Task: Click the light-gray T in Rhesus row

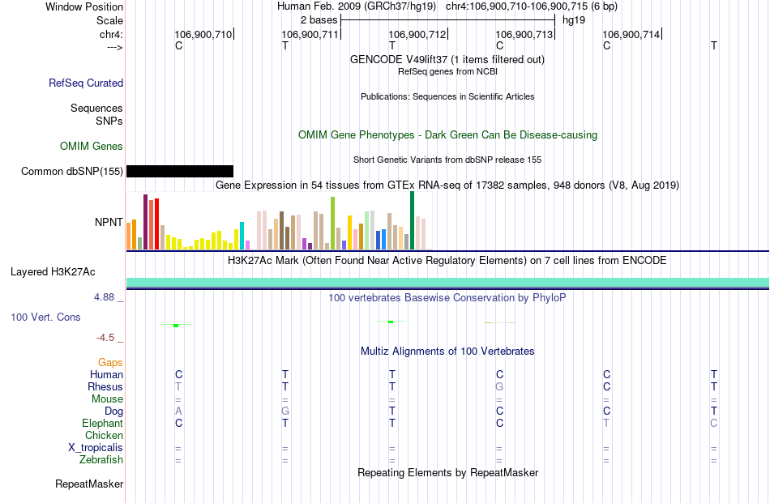Action: point(178,386)
